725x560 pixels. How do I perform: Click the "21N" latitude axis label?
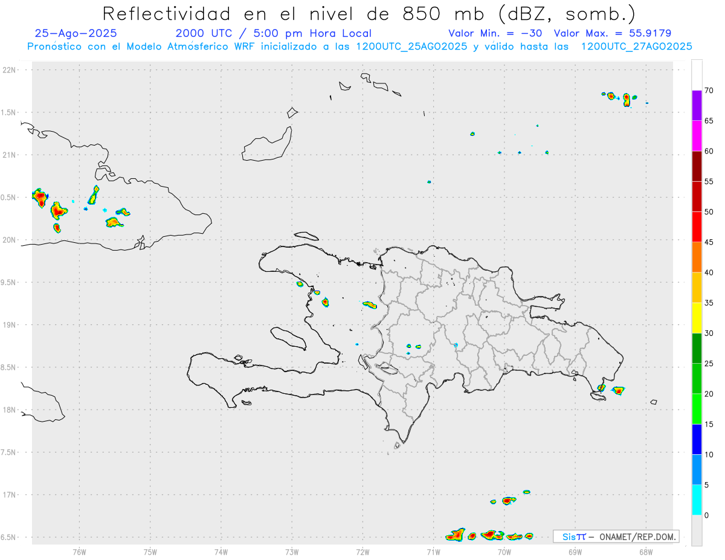pos(10,155)
